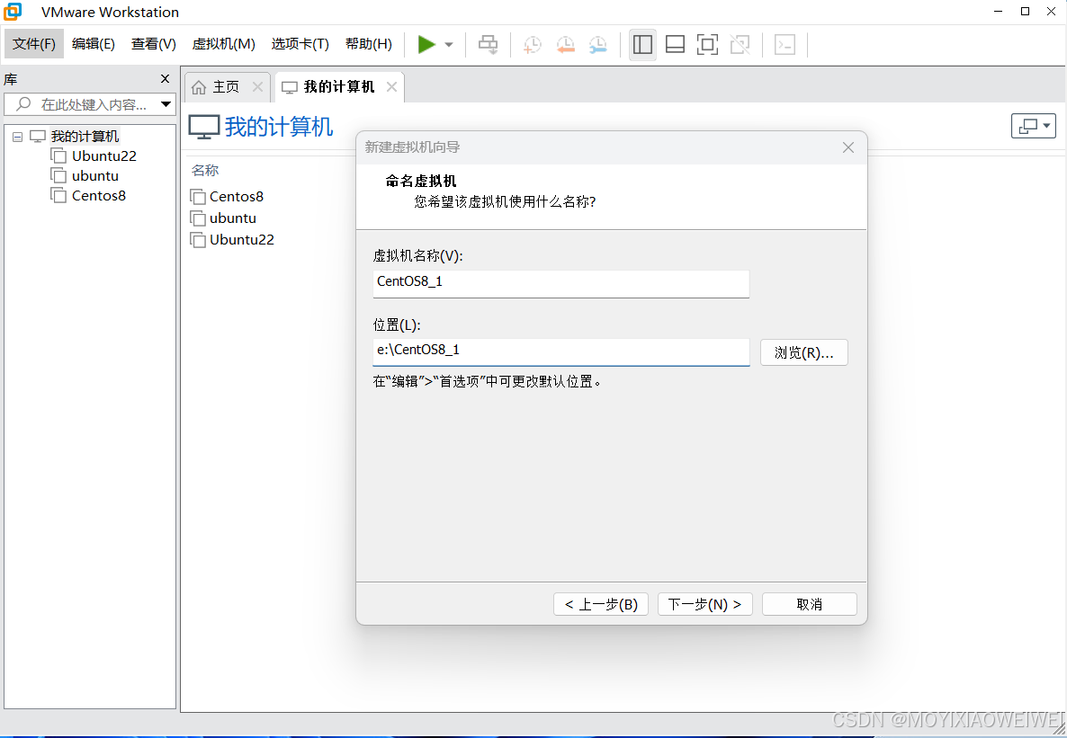Show the thumbnail bar

[675, 44]
